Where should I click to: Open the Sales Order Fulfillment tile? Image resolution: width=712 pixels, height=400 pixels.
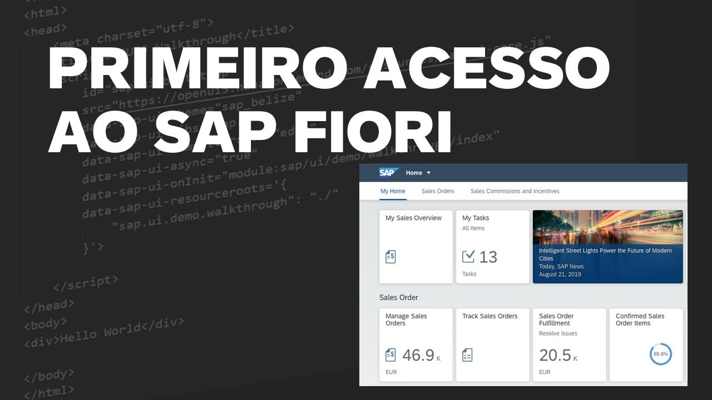coord(569,345)
